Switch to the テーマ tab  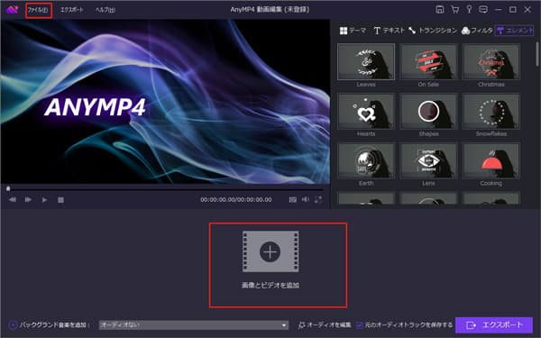tap(353, 31)
